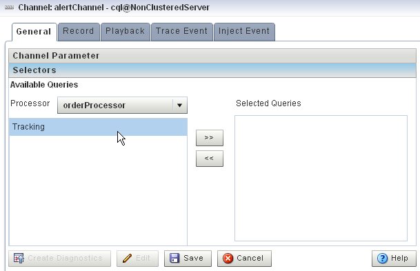This screenshot has width=420, height=271.
Task: Open the Inject Event tab
Action: click(x=244, y=32)
